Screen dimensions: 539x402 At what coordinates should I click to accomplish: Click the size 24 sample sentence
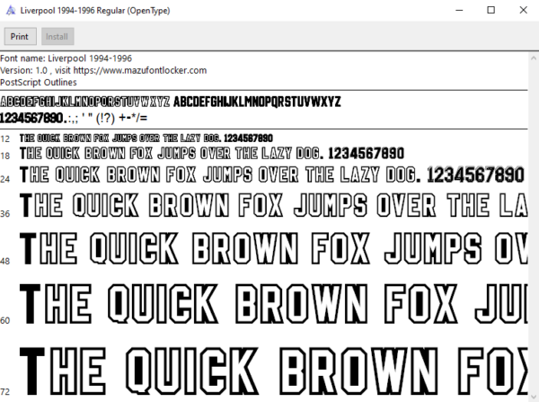tap(272, 174)
